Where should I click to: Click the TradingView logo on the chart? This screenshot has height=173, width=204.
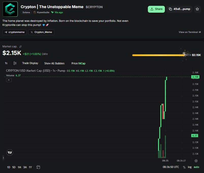(10, 153)
